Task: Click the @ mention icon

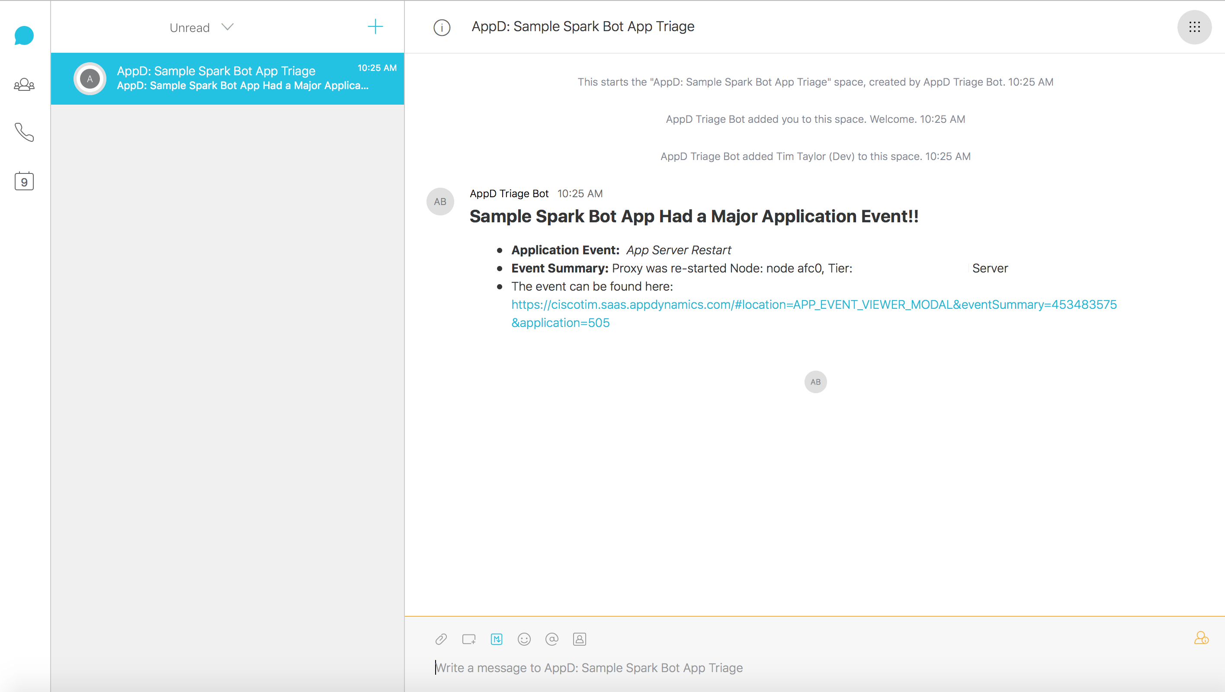Action: tap(551, 639)
